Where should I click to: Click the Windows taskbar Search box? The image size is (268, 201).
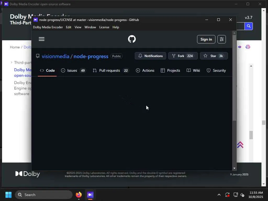pos(44,195)
